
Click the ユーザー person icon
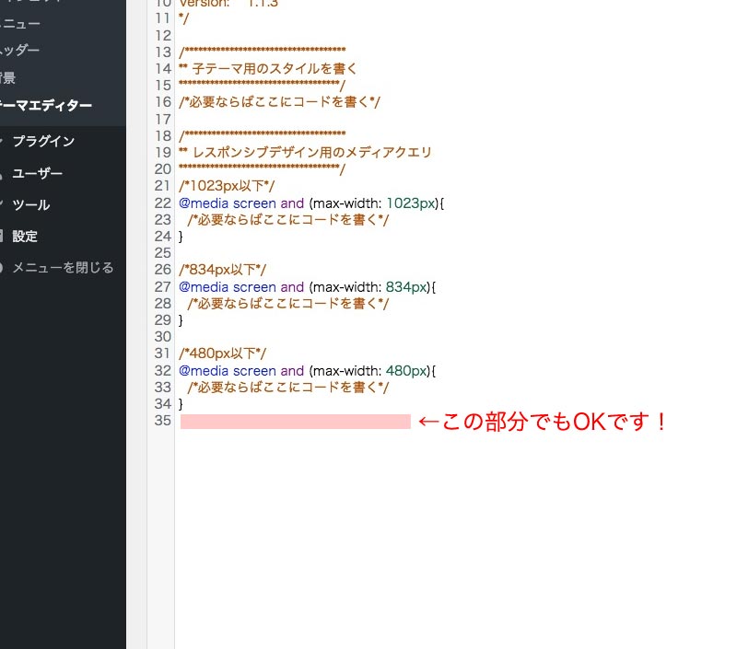pos(1,174)
